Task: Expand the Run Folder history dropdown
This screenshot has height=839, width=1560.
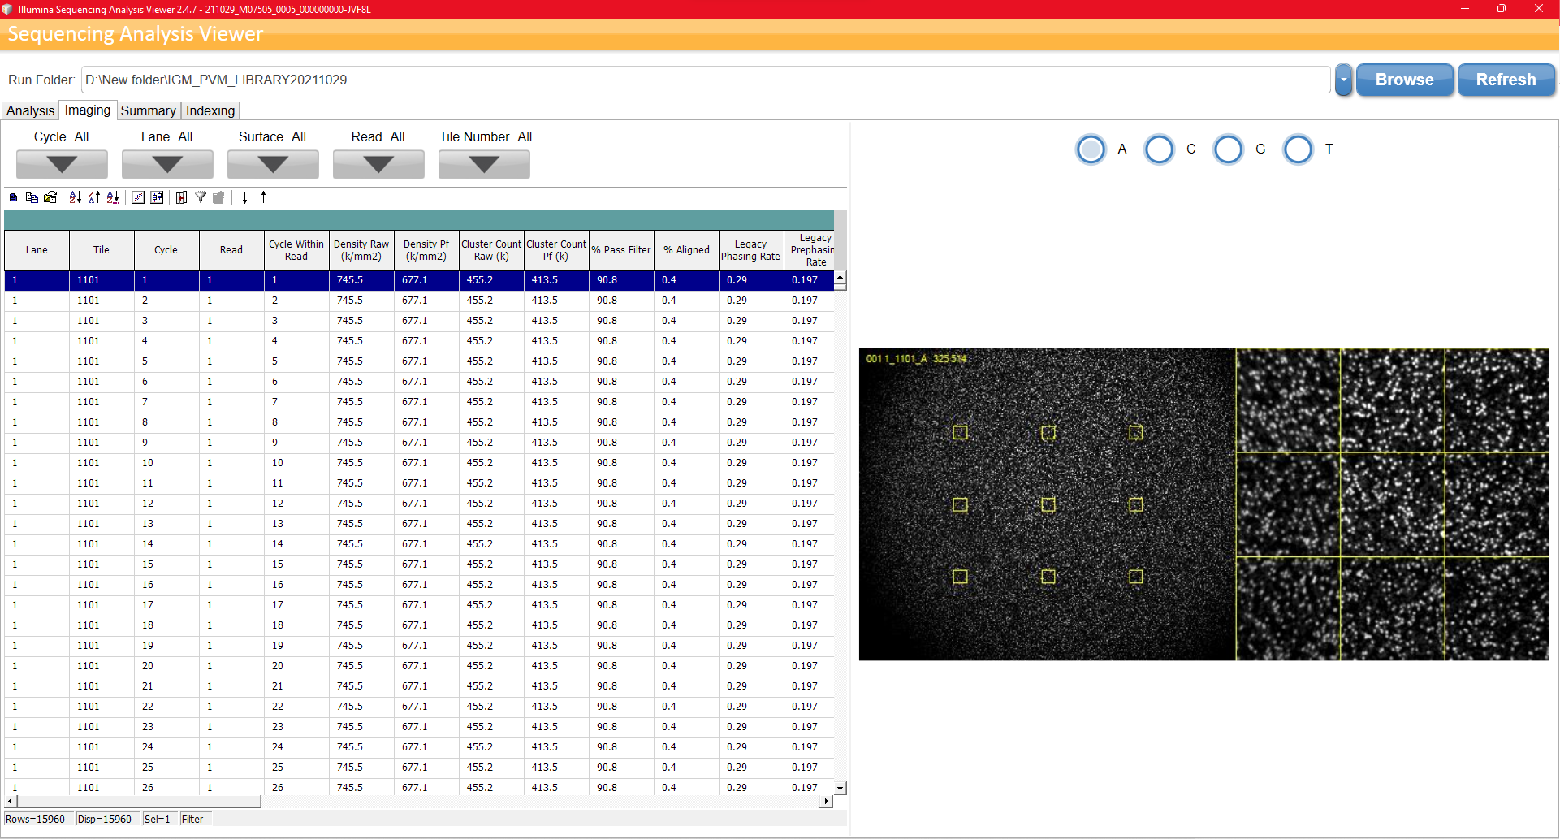Action: coord(1343,80)
